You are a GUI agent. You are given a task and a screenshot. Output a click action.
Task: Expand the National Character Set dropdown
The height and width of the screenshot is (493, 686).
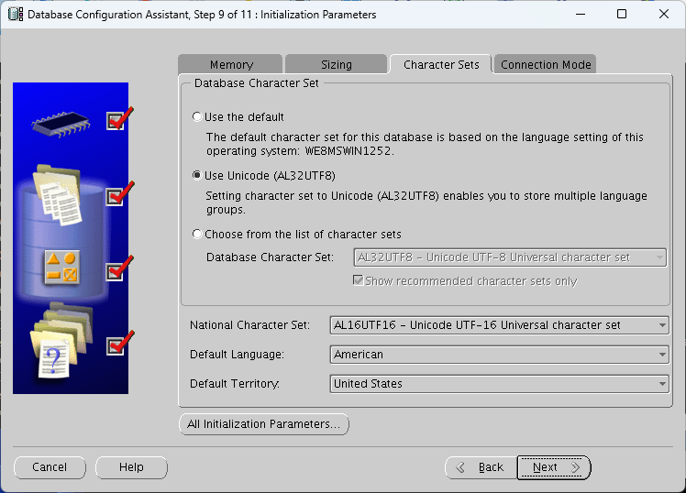(x=499, y=325)
